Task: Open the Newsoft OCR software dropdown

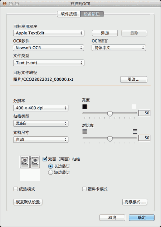Action: click(48, 48)
